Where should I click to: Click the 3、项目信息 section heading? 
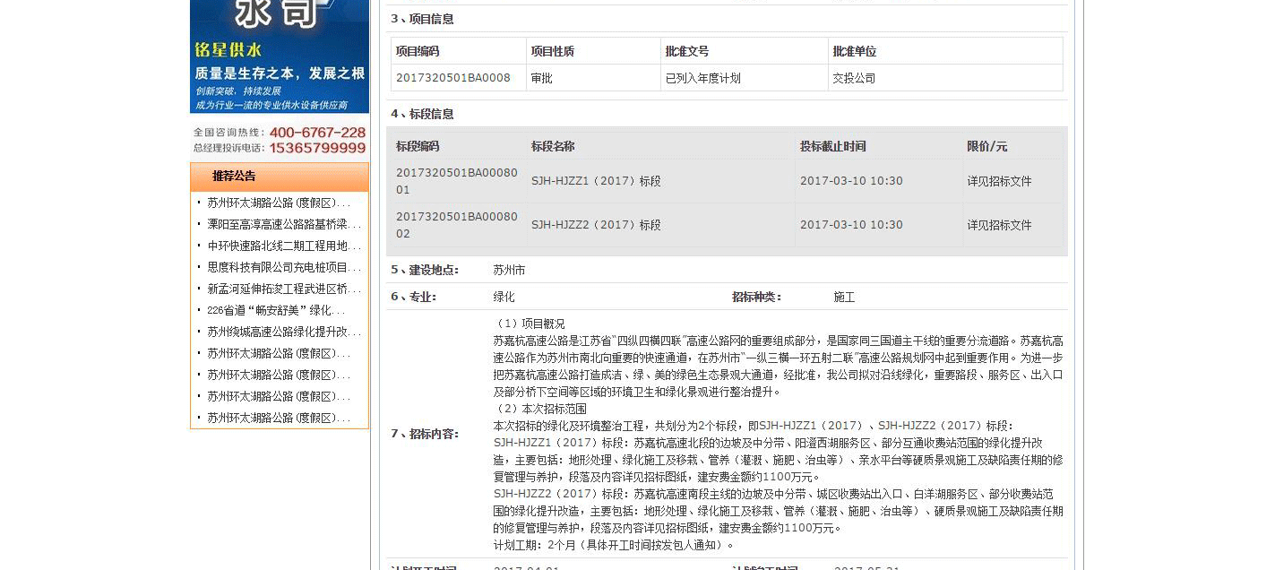(422, 19)
